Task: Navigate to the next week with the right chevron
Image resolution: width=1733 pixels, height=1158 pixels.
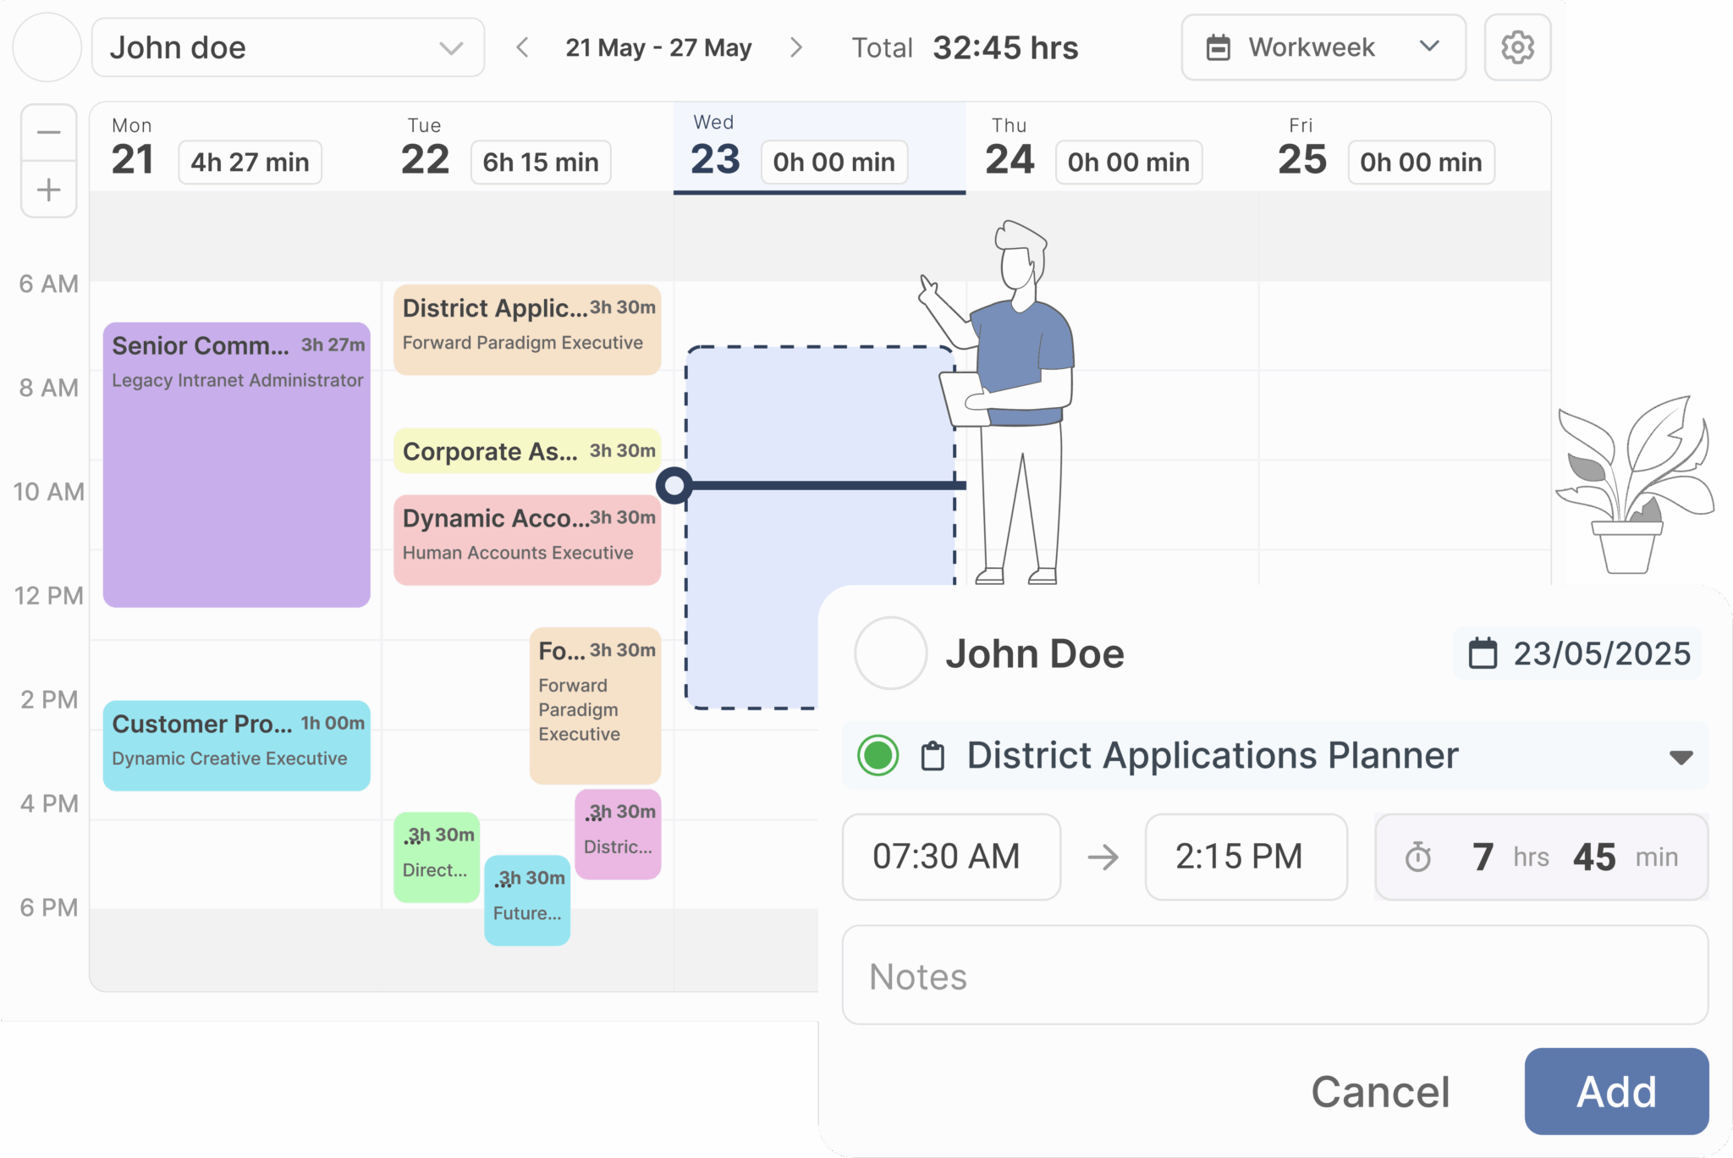Action: pos(796,47)
